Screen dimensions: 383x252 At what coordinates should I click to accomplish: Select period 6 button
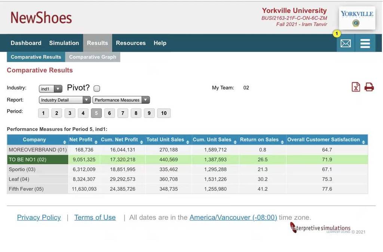coord(110,113)
